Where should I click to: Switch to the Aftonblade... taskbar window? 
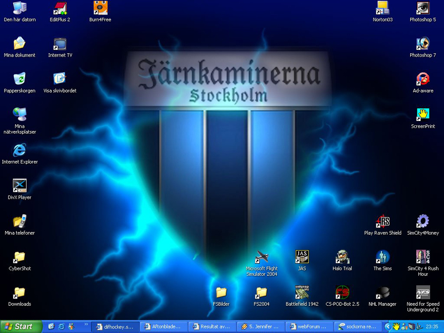[x=164, y=327]
